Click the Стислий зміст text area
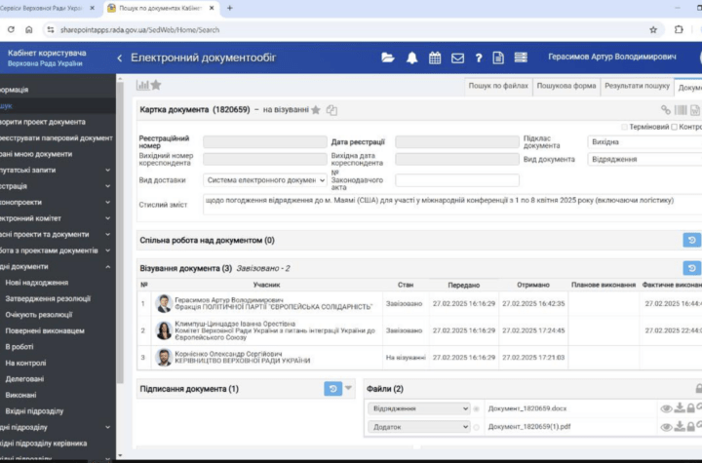The width and height of the screenshot is (702, 463). (452, 204)
